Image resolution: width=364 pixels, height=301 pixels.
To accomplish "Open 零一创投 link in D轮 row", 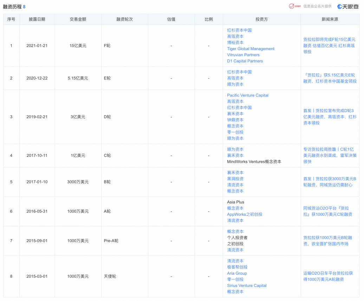I will click(x=235, y=132).
